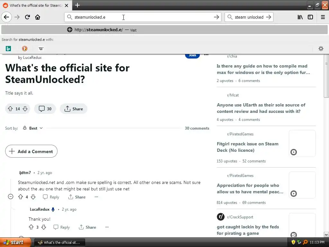Search with the Wikipedia engine icon
The image size is (329, 247).
(41, 49)
